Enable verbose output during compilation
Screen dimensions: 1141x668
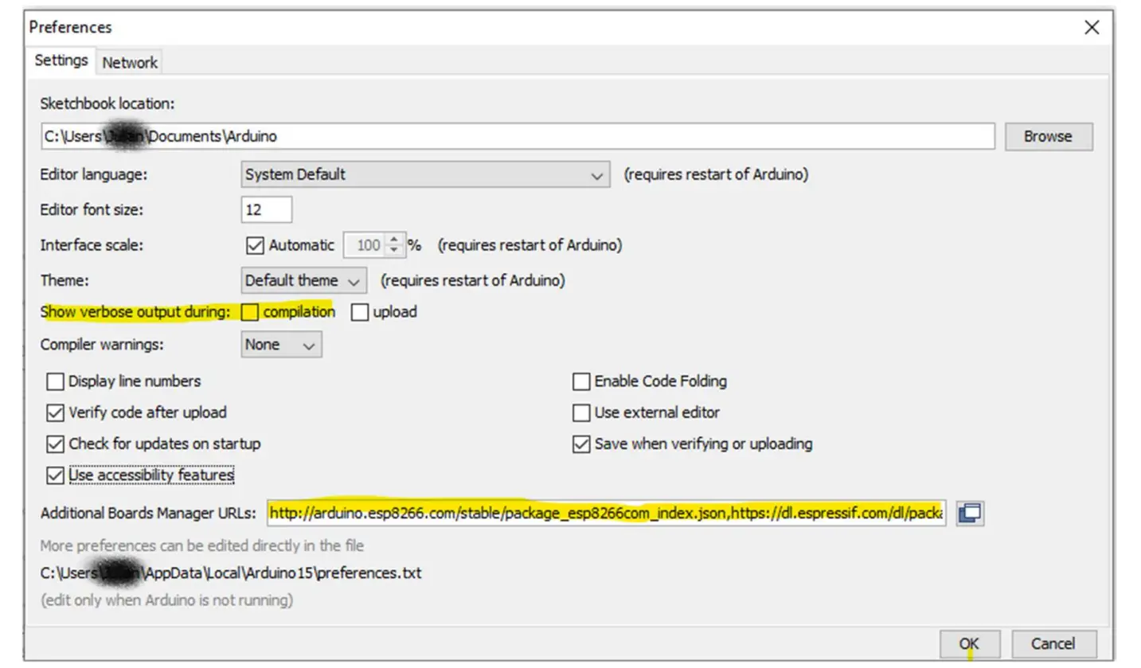[x=249, y=311]
